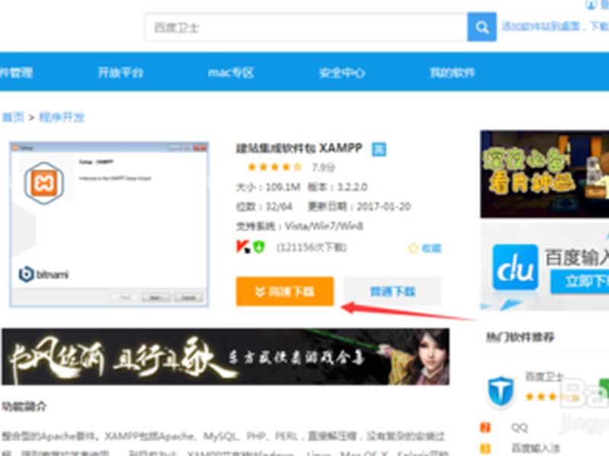Click the blue badge icon beside XAMPP title

(378, 149)
